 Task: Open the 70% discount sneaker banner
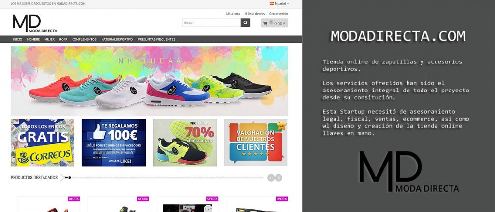coord(185,142)
